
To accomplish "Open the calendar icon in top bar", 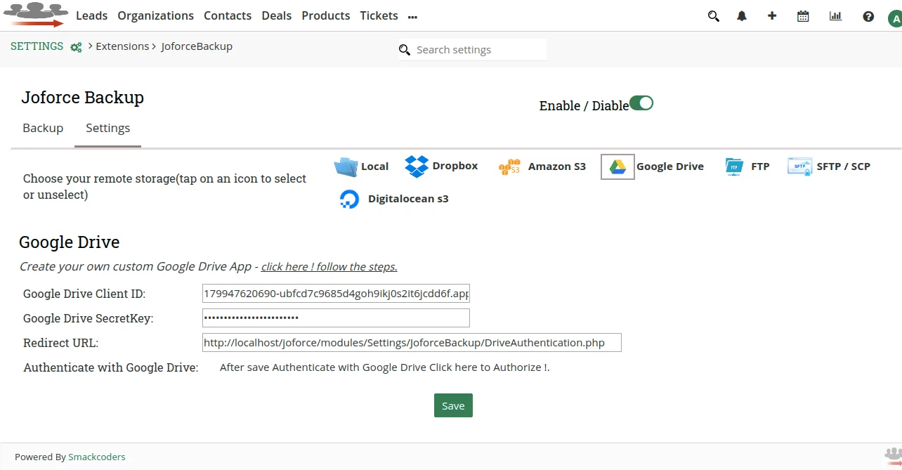I will click(x=803, y=16).
